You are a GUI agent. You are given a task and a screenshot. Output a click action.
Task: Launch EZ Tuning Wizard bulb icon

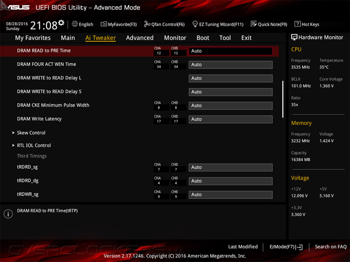tap(195, 24)
